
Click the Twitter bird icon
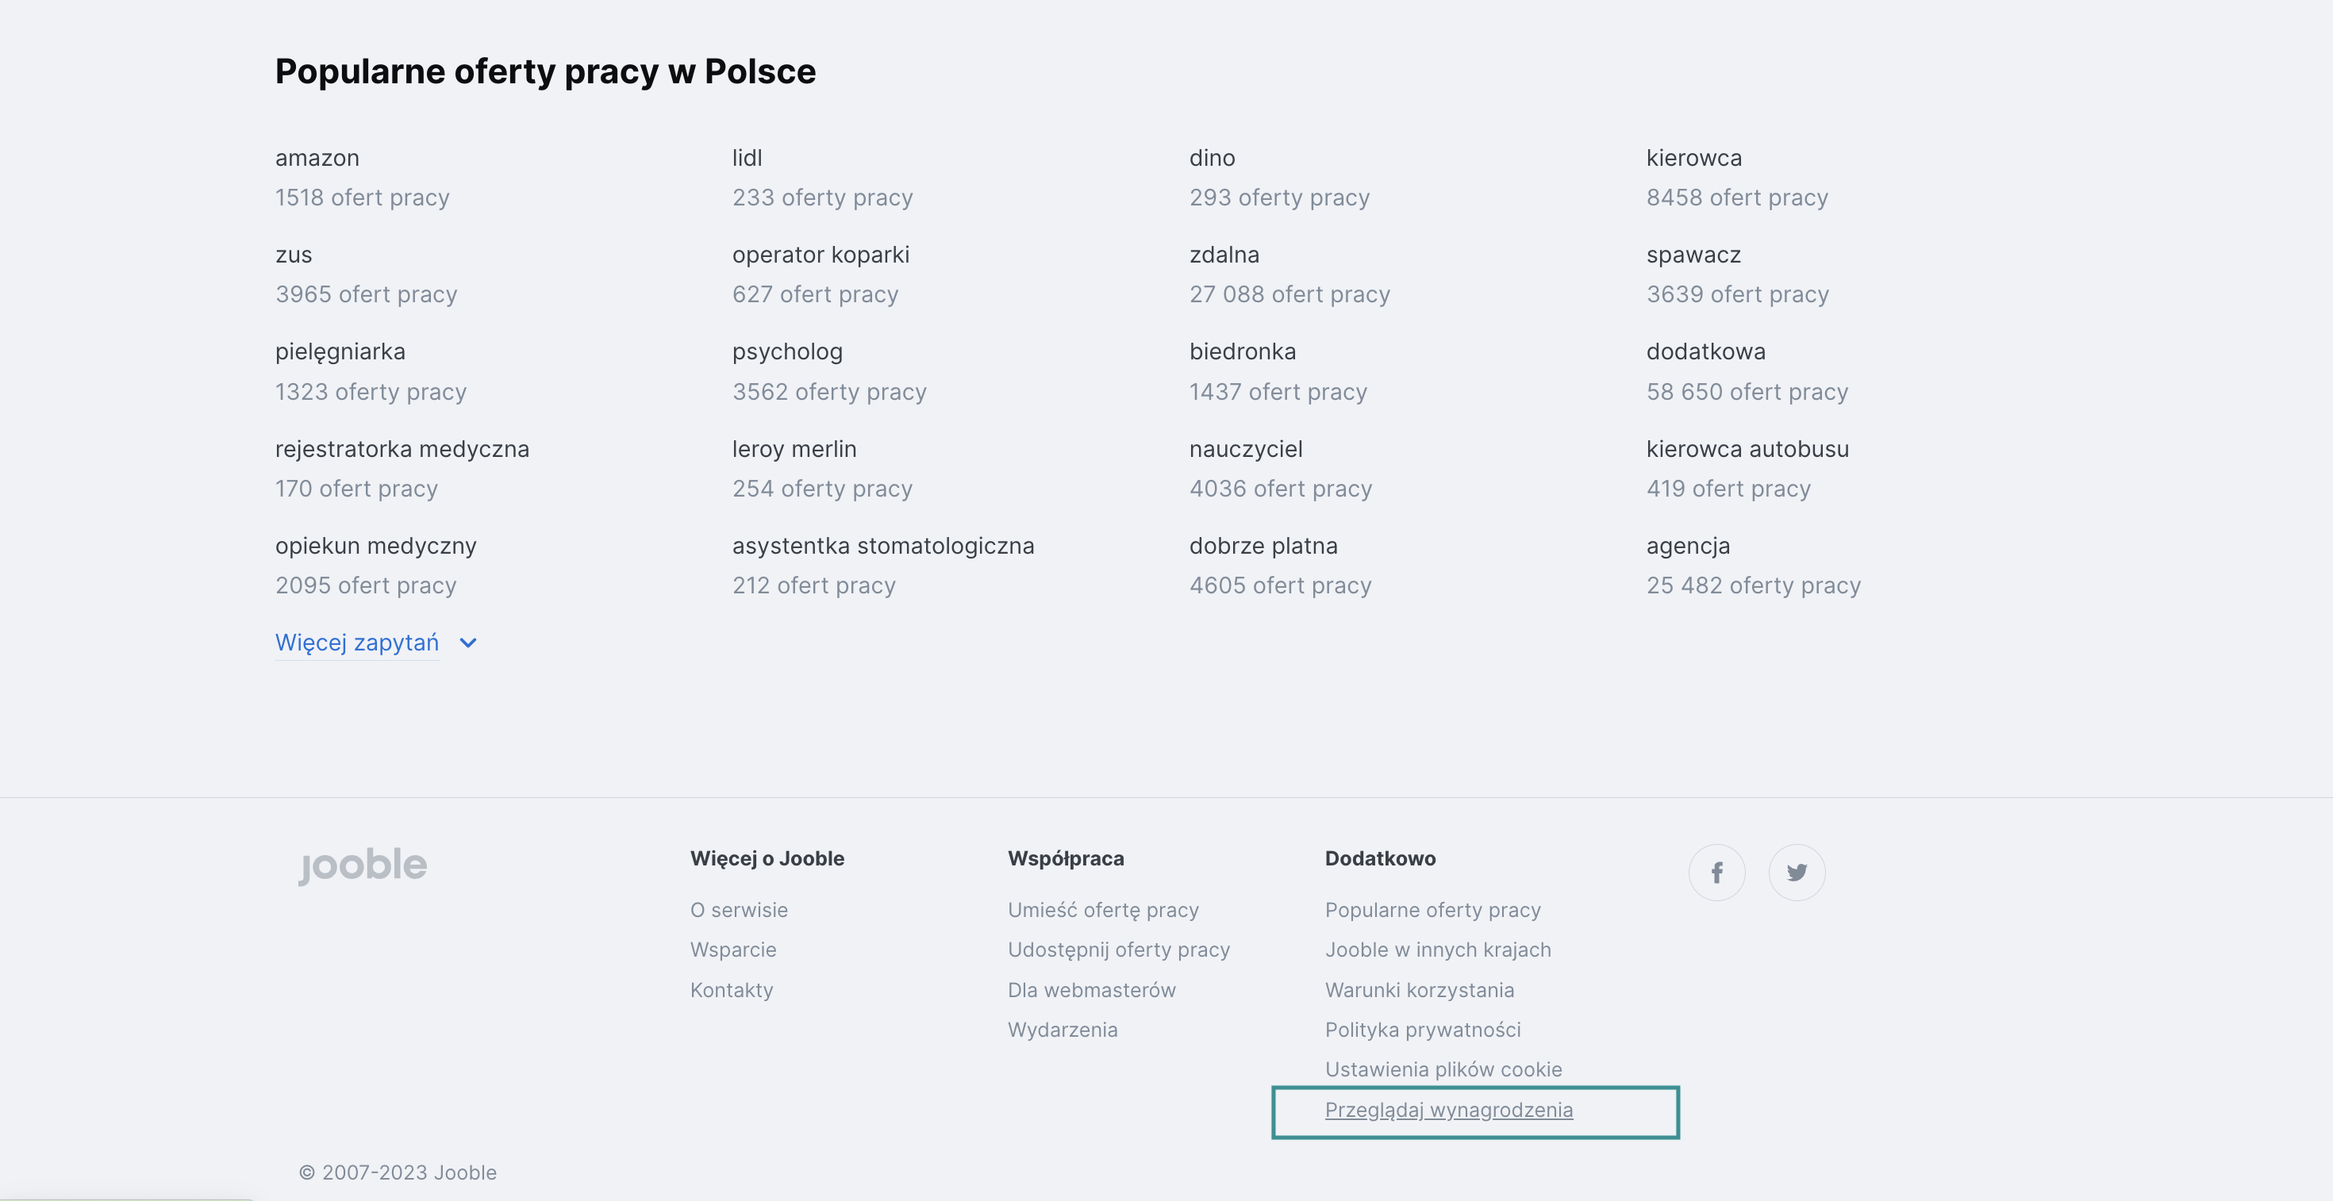[x=1796, y=873]
